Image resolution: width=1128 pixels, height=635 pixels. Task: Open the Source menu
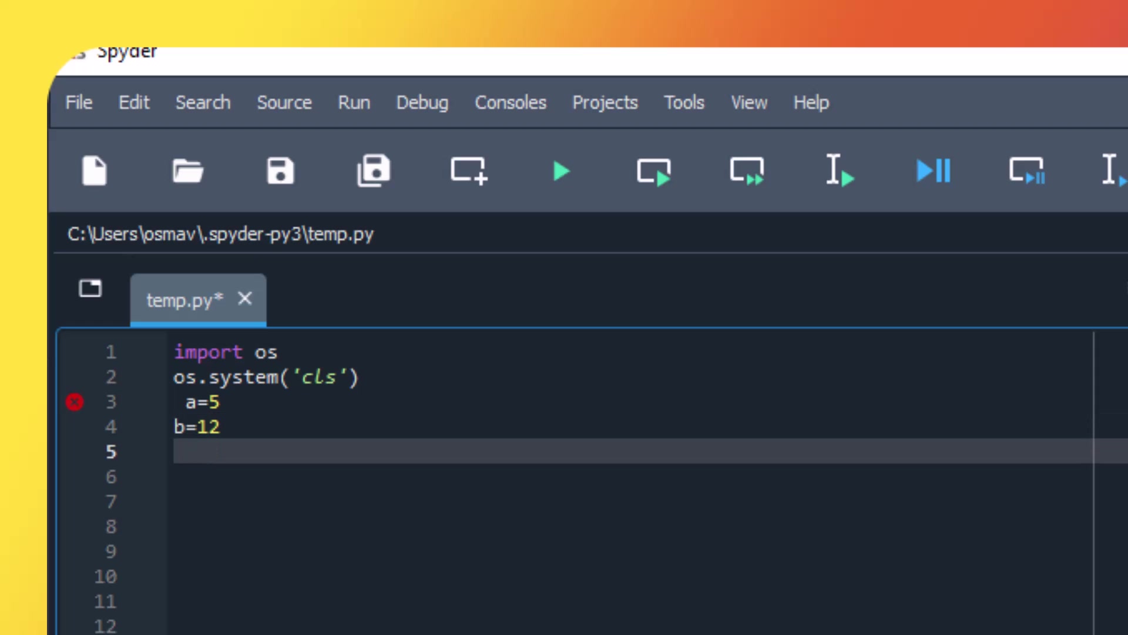tap(284, 102)
